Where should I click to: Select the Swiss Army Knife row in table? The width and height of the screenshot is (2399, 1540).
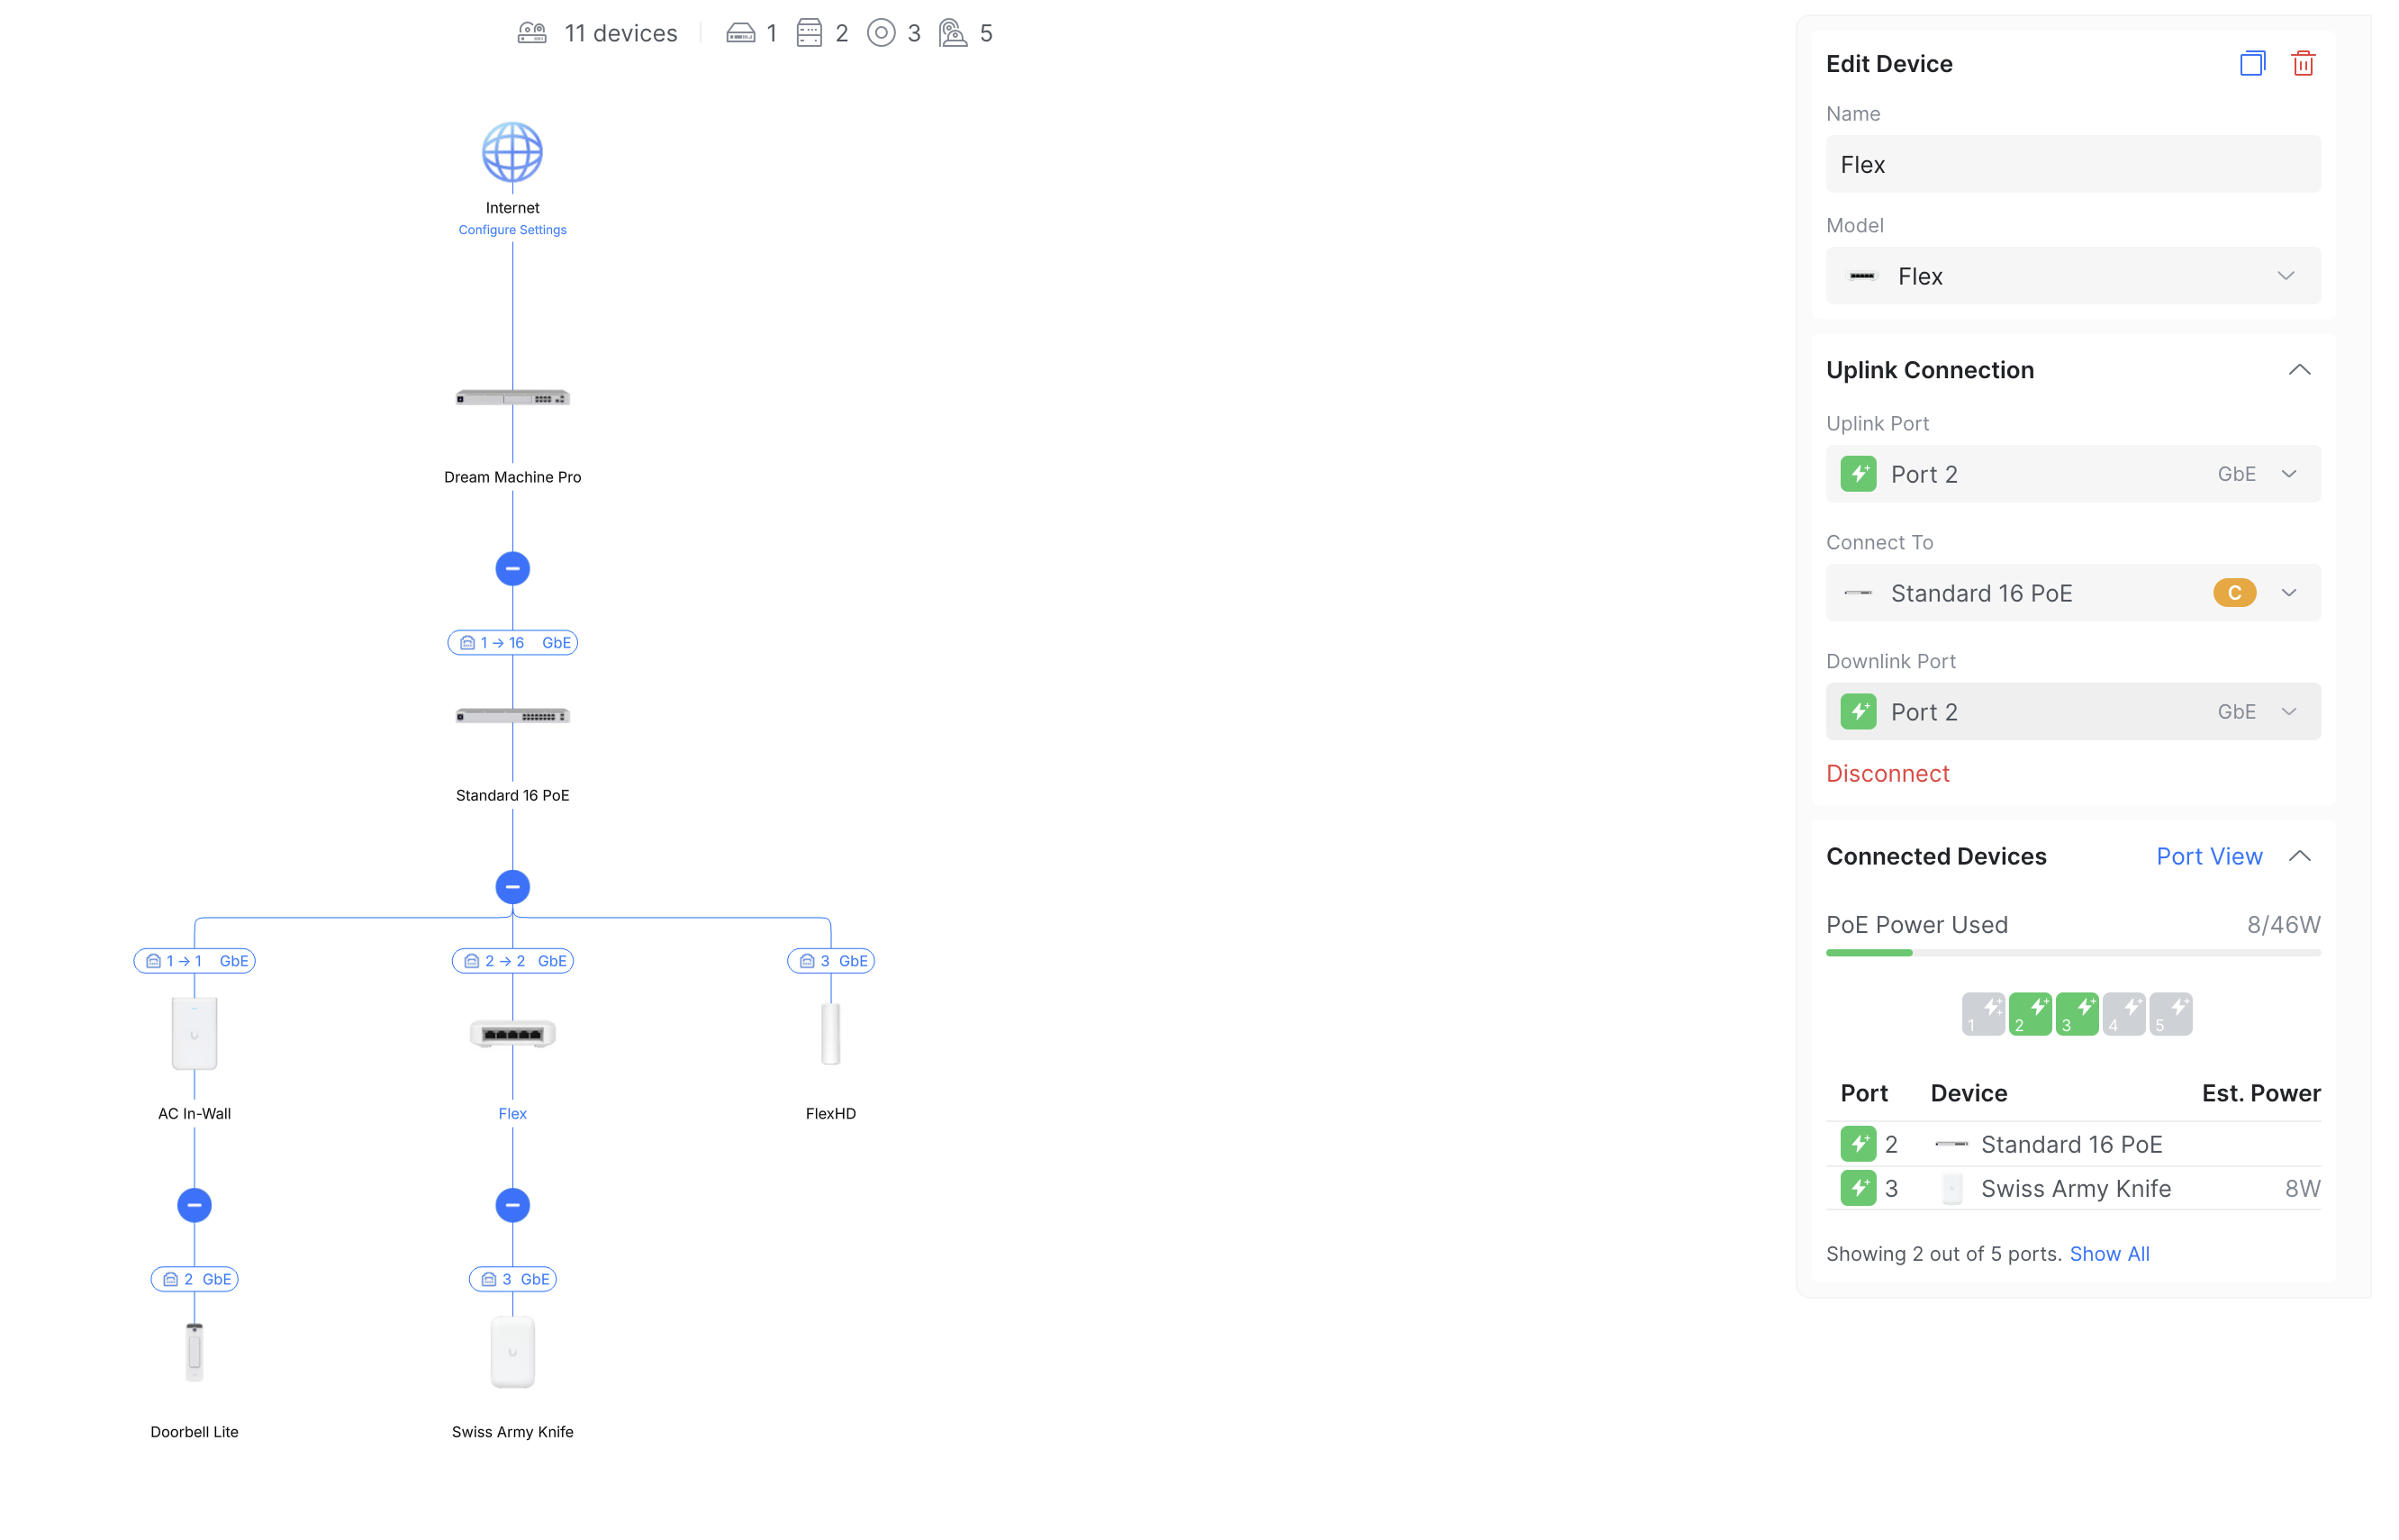(2072, 1188)
